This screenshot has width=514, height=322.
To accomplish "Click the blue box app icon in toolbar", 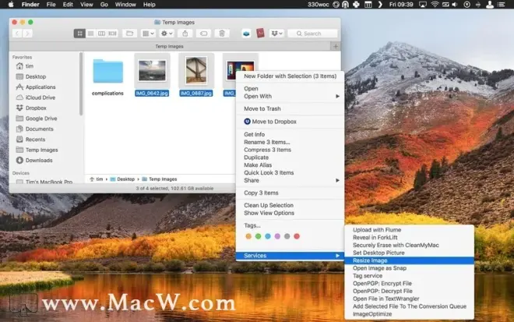I will coord(246,34).
